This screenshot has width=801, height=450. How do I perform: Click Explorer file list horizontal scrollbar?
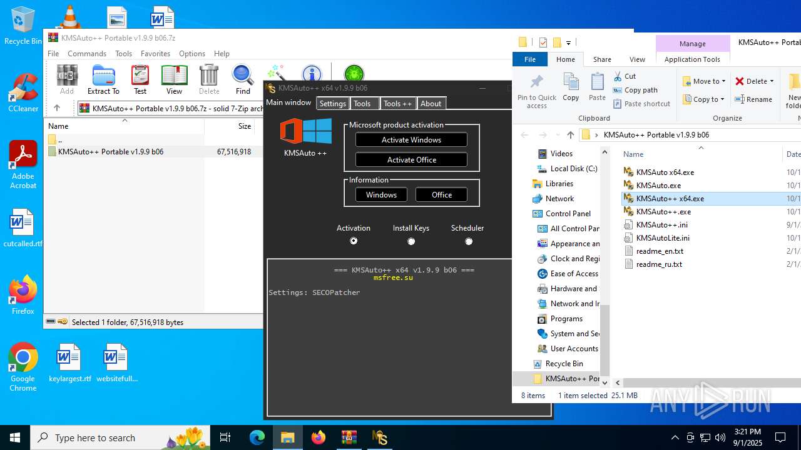click(711, 382)
